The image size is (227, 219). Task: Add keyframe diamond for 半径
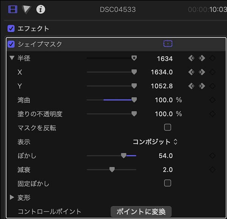click(212, 58)
